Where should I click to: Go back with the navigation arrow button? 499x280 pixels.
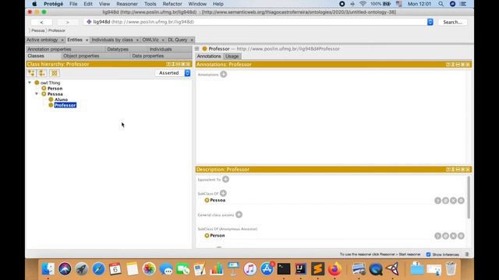[x=41, y=23]
